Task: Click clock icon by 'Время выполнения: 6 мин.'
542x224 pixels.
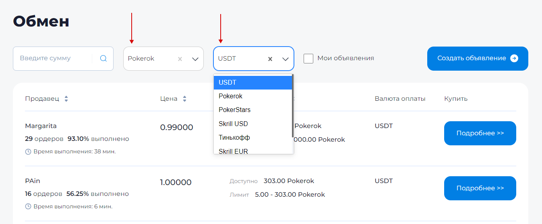Action: pos(28,207)
